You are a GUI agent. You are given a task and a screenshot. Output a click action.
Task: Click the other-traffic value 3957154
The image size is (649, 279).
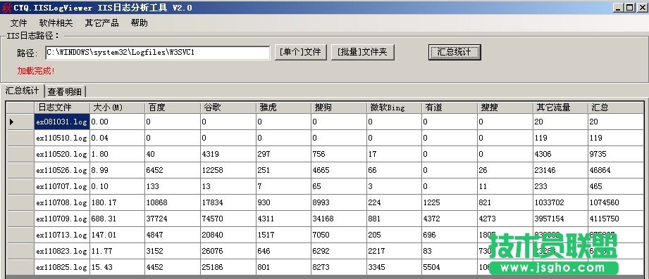pyautogui.click(x=560, y=219)
